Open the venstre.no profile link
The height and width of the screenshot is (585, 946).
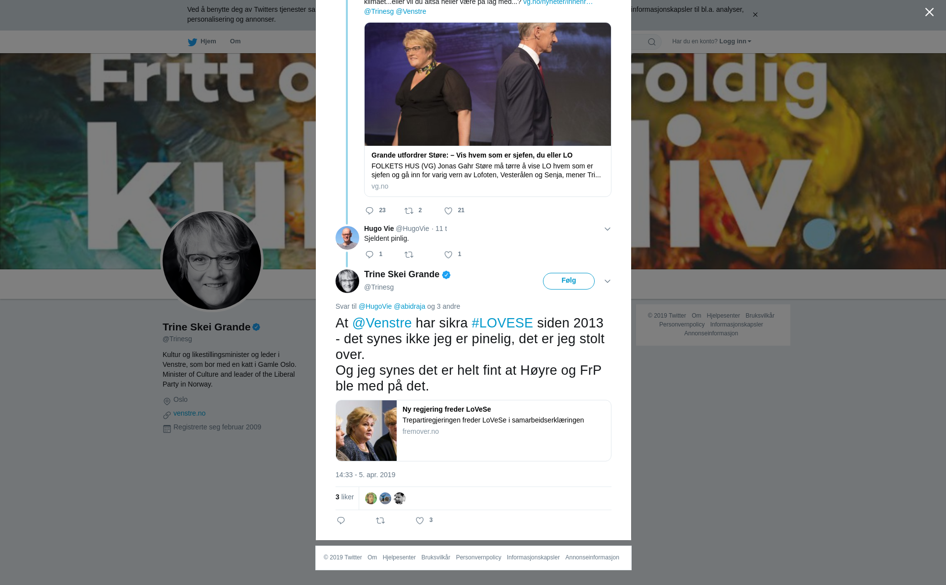point(190,413)
